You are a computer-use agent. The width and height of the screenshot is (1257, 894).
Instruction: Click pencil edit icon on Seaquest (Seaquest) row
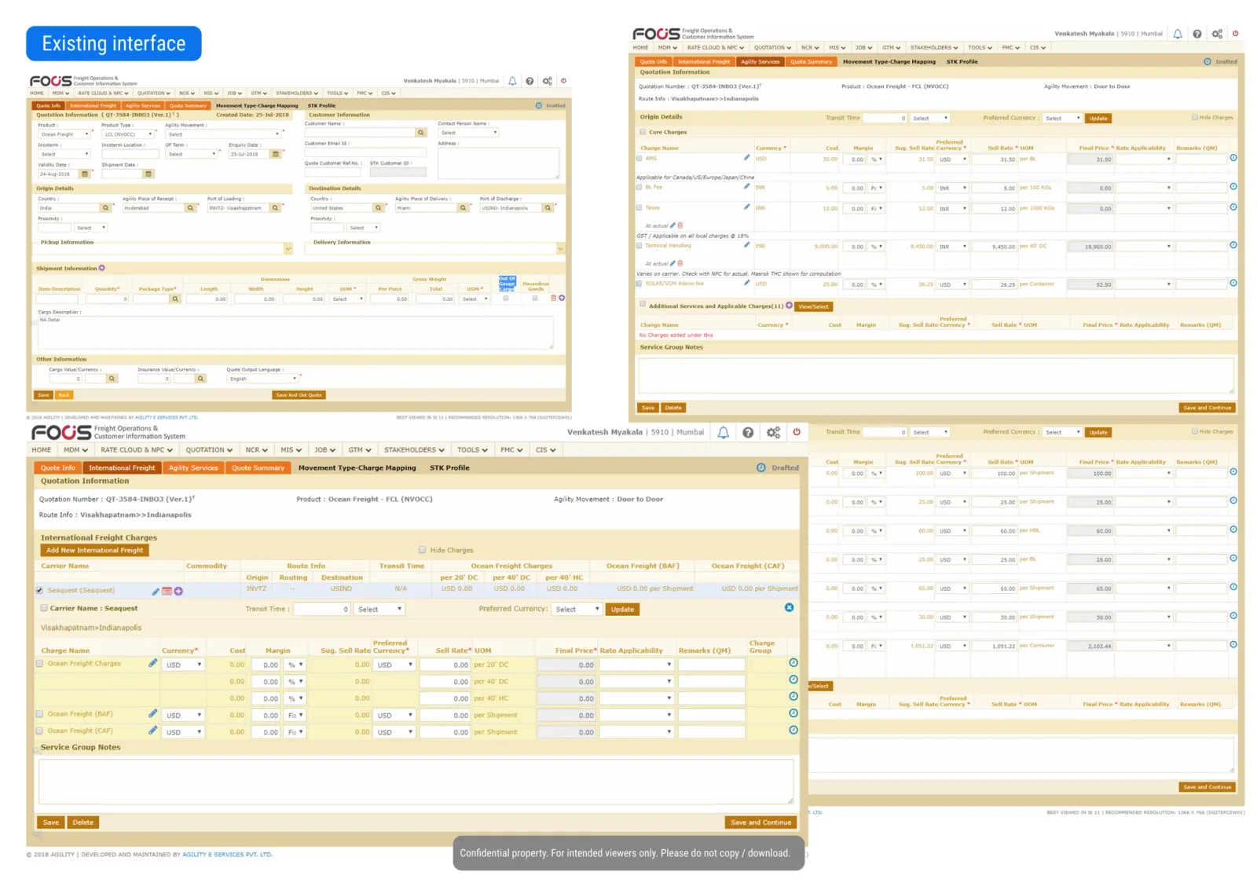[x=156, y=592]
